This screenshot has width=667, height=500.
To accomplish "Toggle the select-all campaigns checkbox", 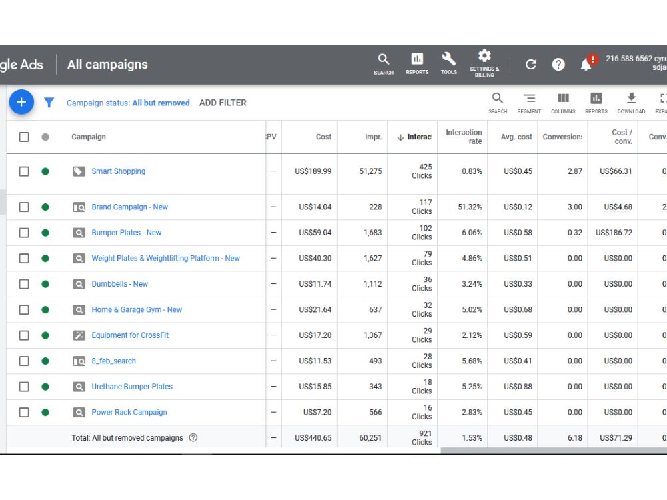I will 24,137.
